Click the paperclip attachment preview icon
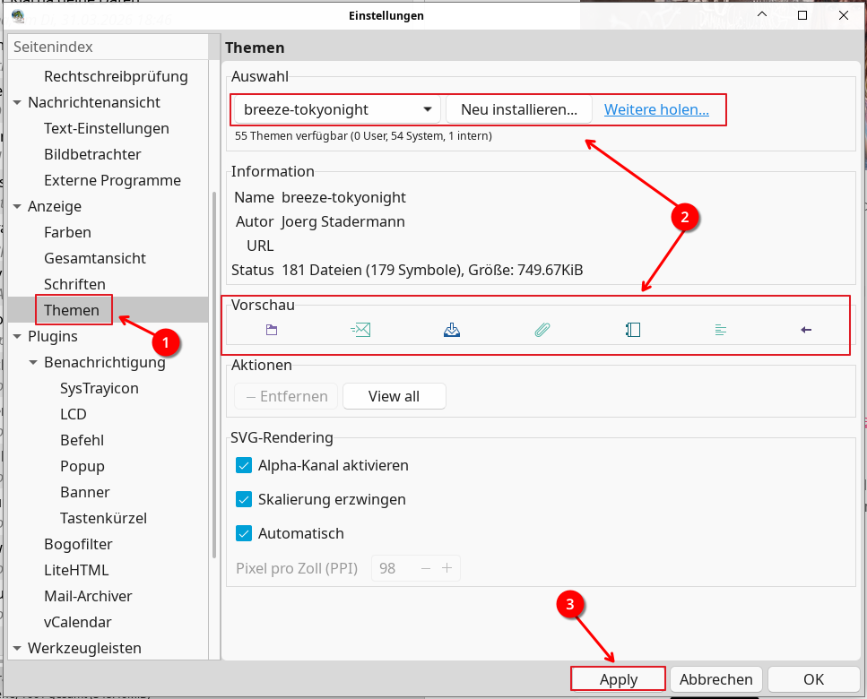867x699 pixels. pos(542,330)
